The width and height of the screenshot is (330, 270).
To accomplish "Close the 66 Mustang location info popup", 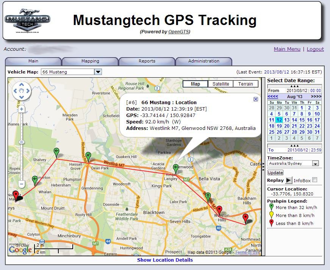I will click(x=255, y=99).
